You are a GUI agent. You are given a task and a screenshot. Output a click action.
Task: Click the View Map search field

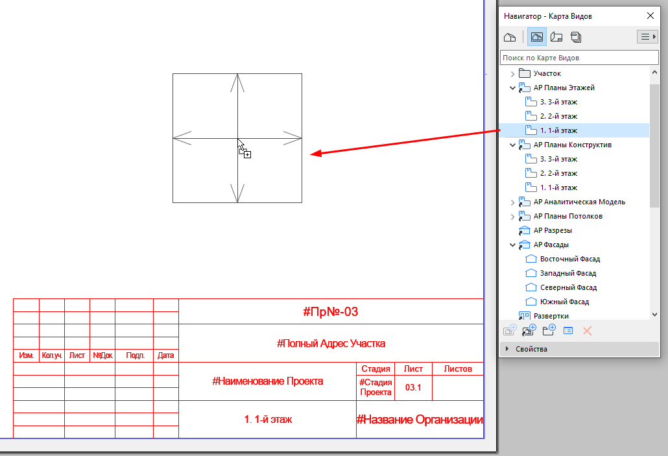[x=579, y=58]
